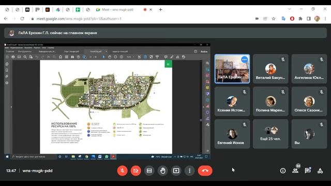The height and width of the screenshot is (186, 331).
Task: Open the Activities panel icon
Action: click(320, 171)
